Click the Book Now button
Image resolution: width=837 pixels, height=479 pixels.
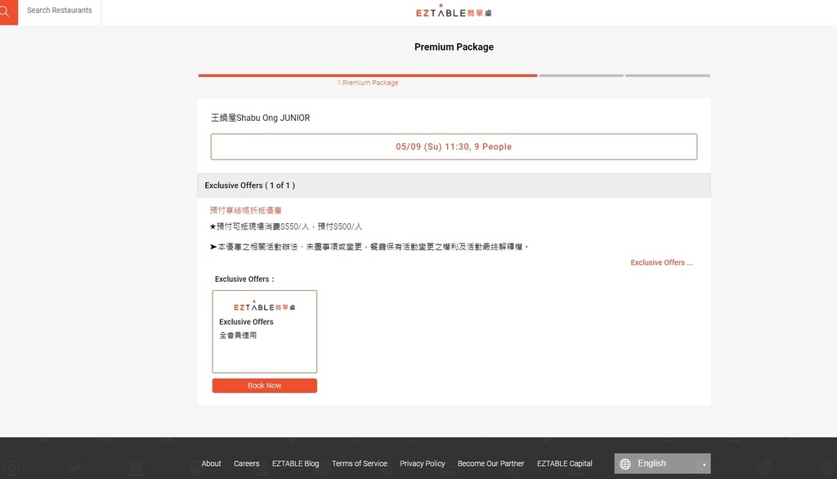[264, 386]
